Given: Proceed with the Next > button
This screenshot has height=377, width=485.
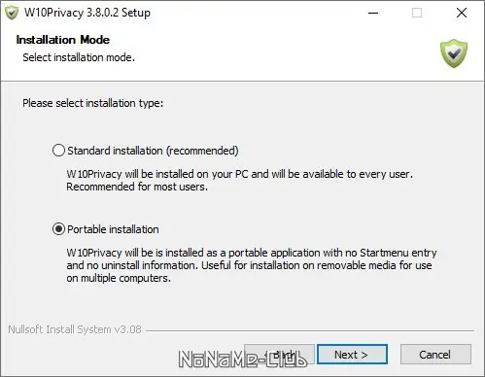Looking at the screenshot, I should coord(352,355).
